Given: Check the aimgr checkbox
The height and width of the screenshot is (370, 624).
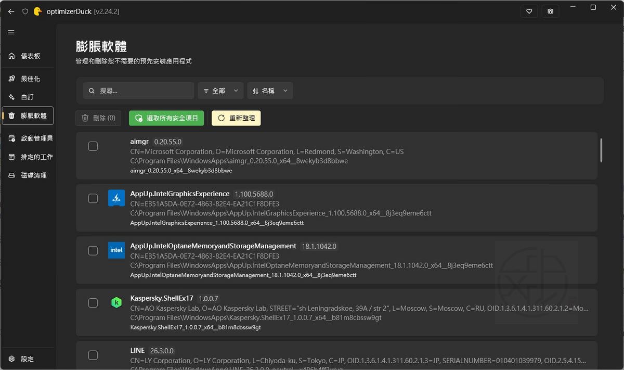Looking at the screenshot, I should (93, 146).
